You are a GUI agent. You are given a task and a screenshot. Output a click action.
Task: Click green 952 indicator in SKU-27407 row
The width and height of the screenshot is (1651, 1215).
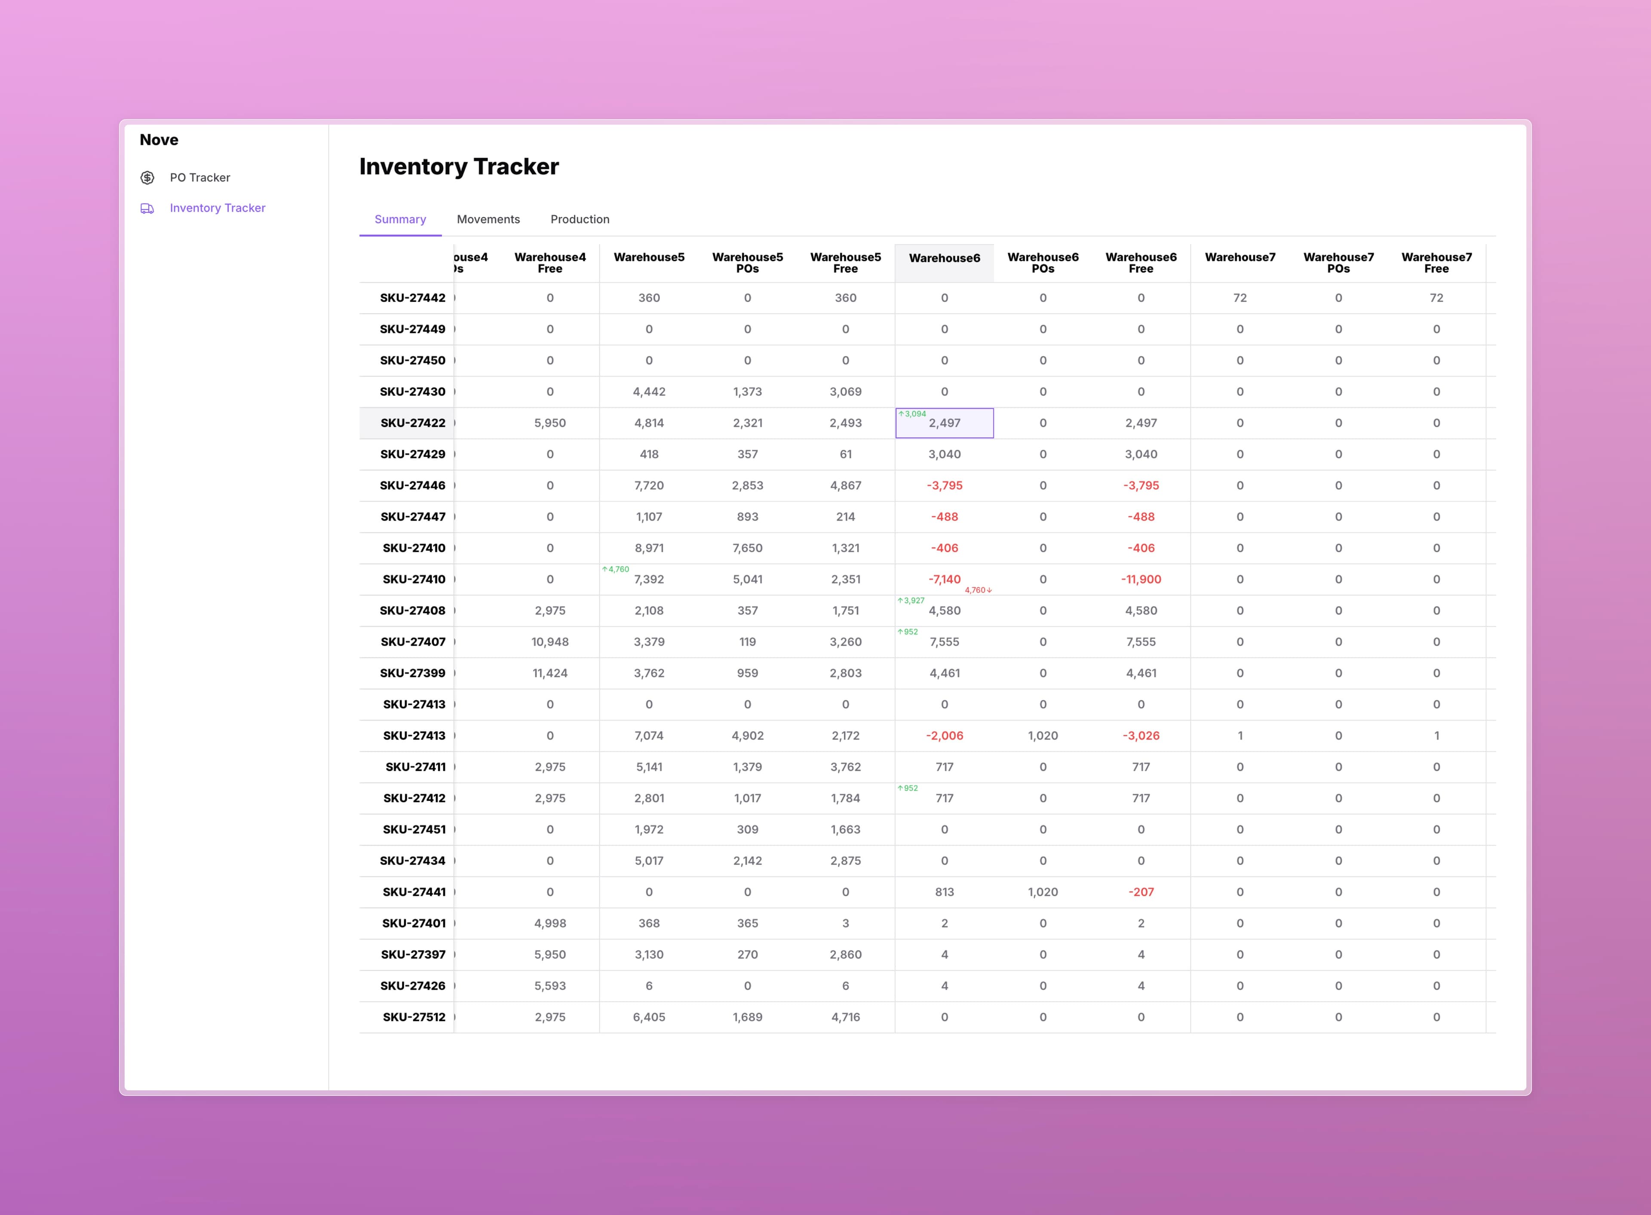click(x=908, y=632)
